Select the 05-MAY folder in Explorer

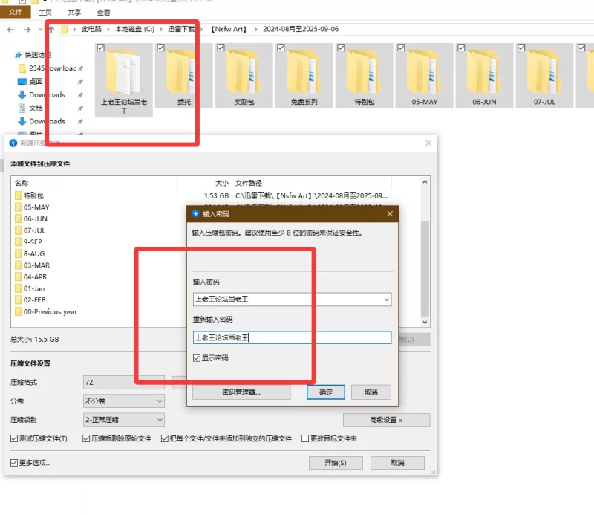pyautogui.click(x=424, y=76)
